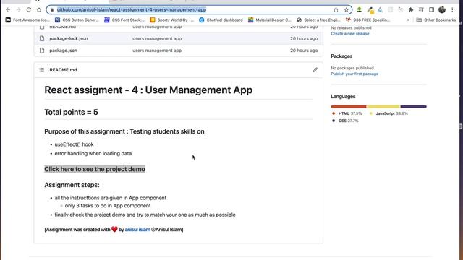Click the CSS purple language bar segment

click(x=413, y=106)
